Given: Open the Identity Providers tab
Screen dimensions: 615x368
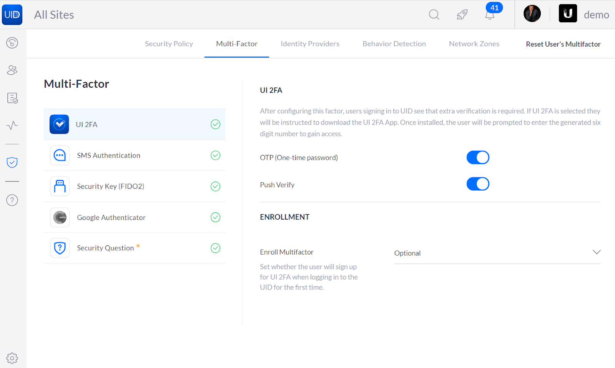Looking at the screenshot, I should pos(310,44).
